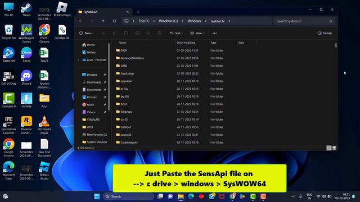Screen dimensions: 360x202
Task: Open Gallery in the navigation pane
Action: [x=91, y=52]
